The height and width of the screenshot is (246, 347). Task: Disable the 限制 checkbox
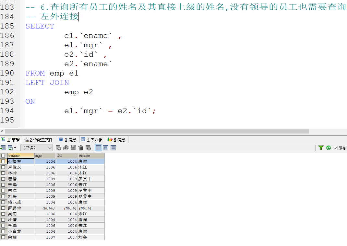click(336, 148)
